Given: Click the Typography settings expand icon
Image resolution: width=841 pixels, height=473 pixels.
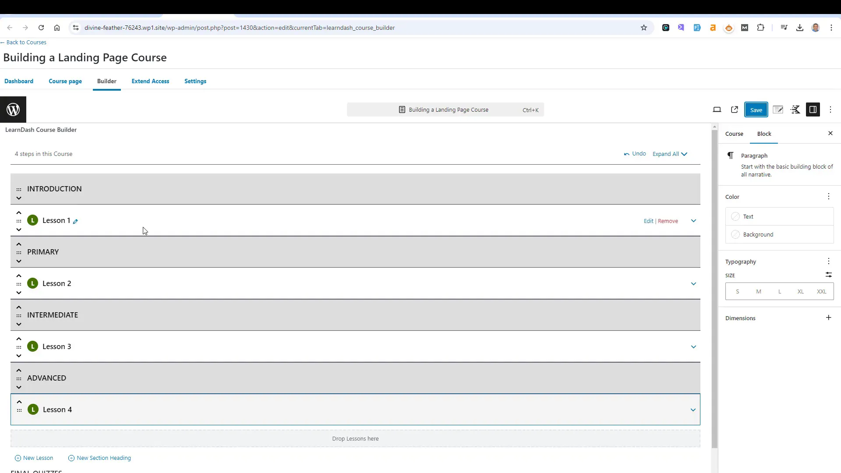Looking at the screenshot, I should click(829, 261).
